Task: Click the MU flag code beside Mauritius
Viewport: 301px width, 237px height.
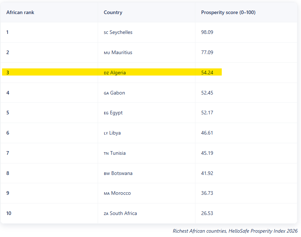Action: [x=107, y=53]
